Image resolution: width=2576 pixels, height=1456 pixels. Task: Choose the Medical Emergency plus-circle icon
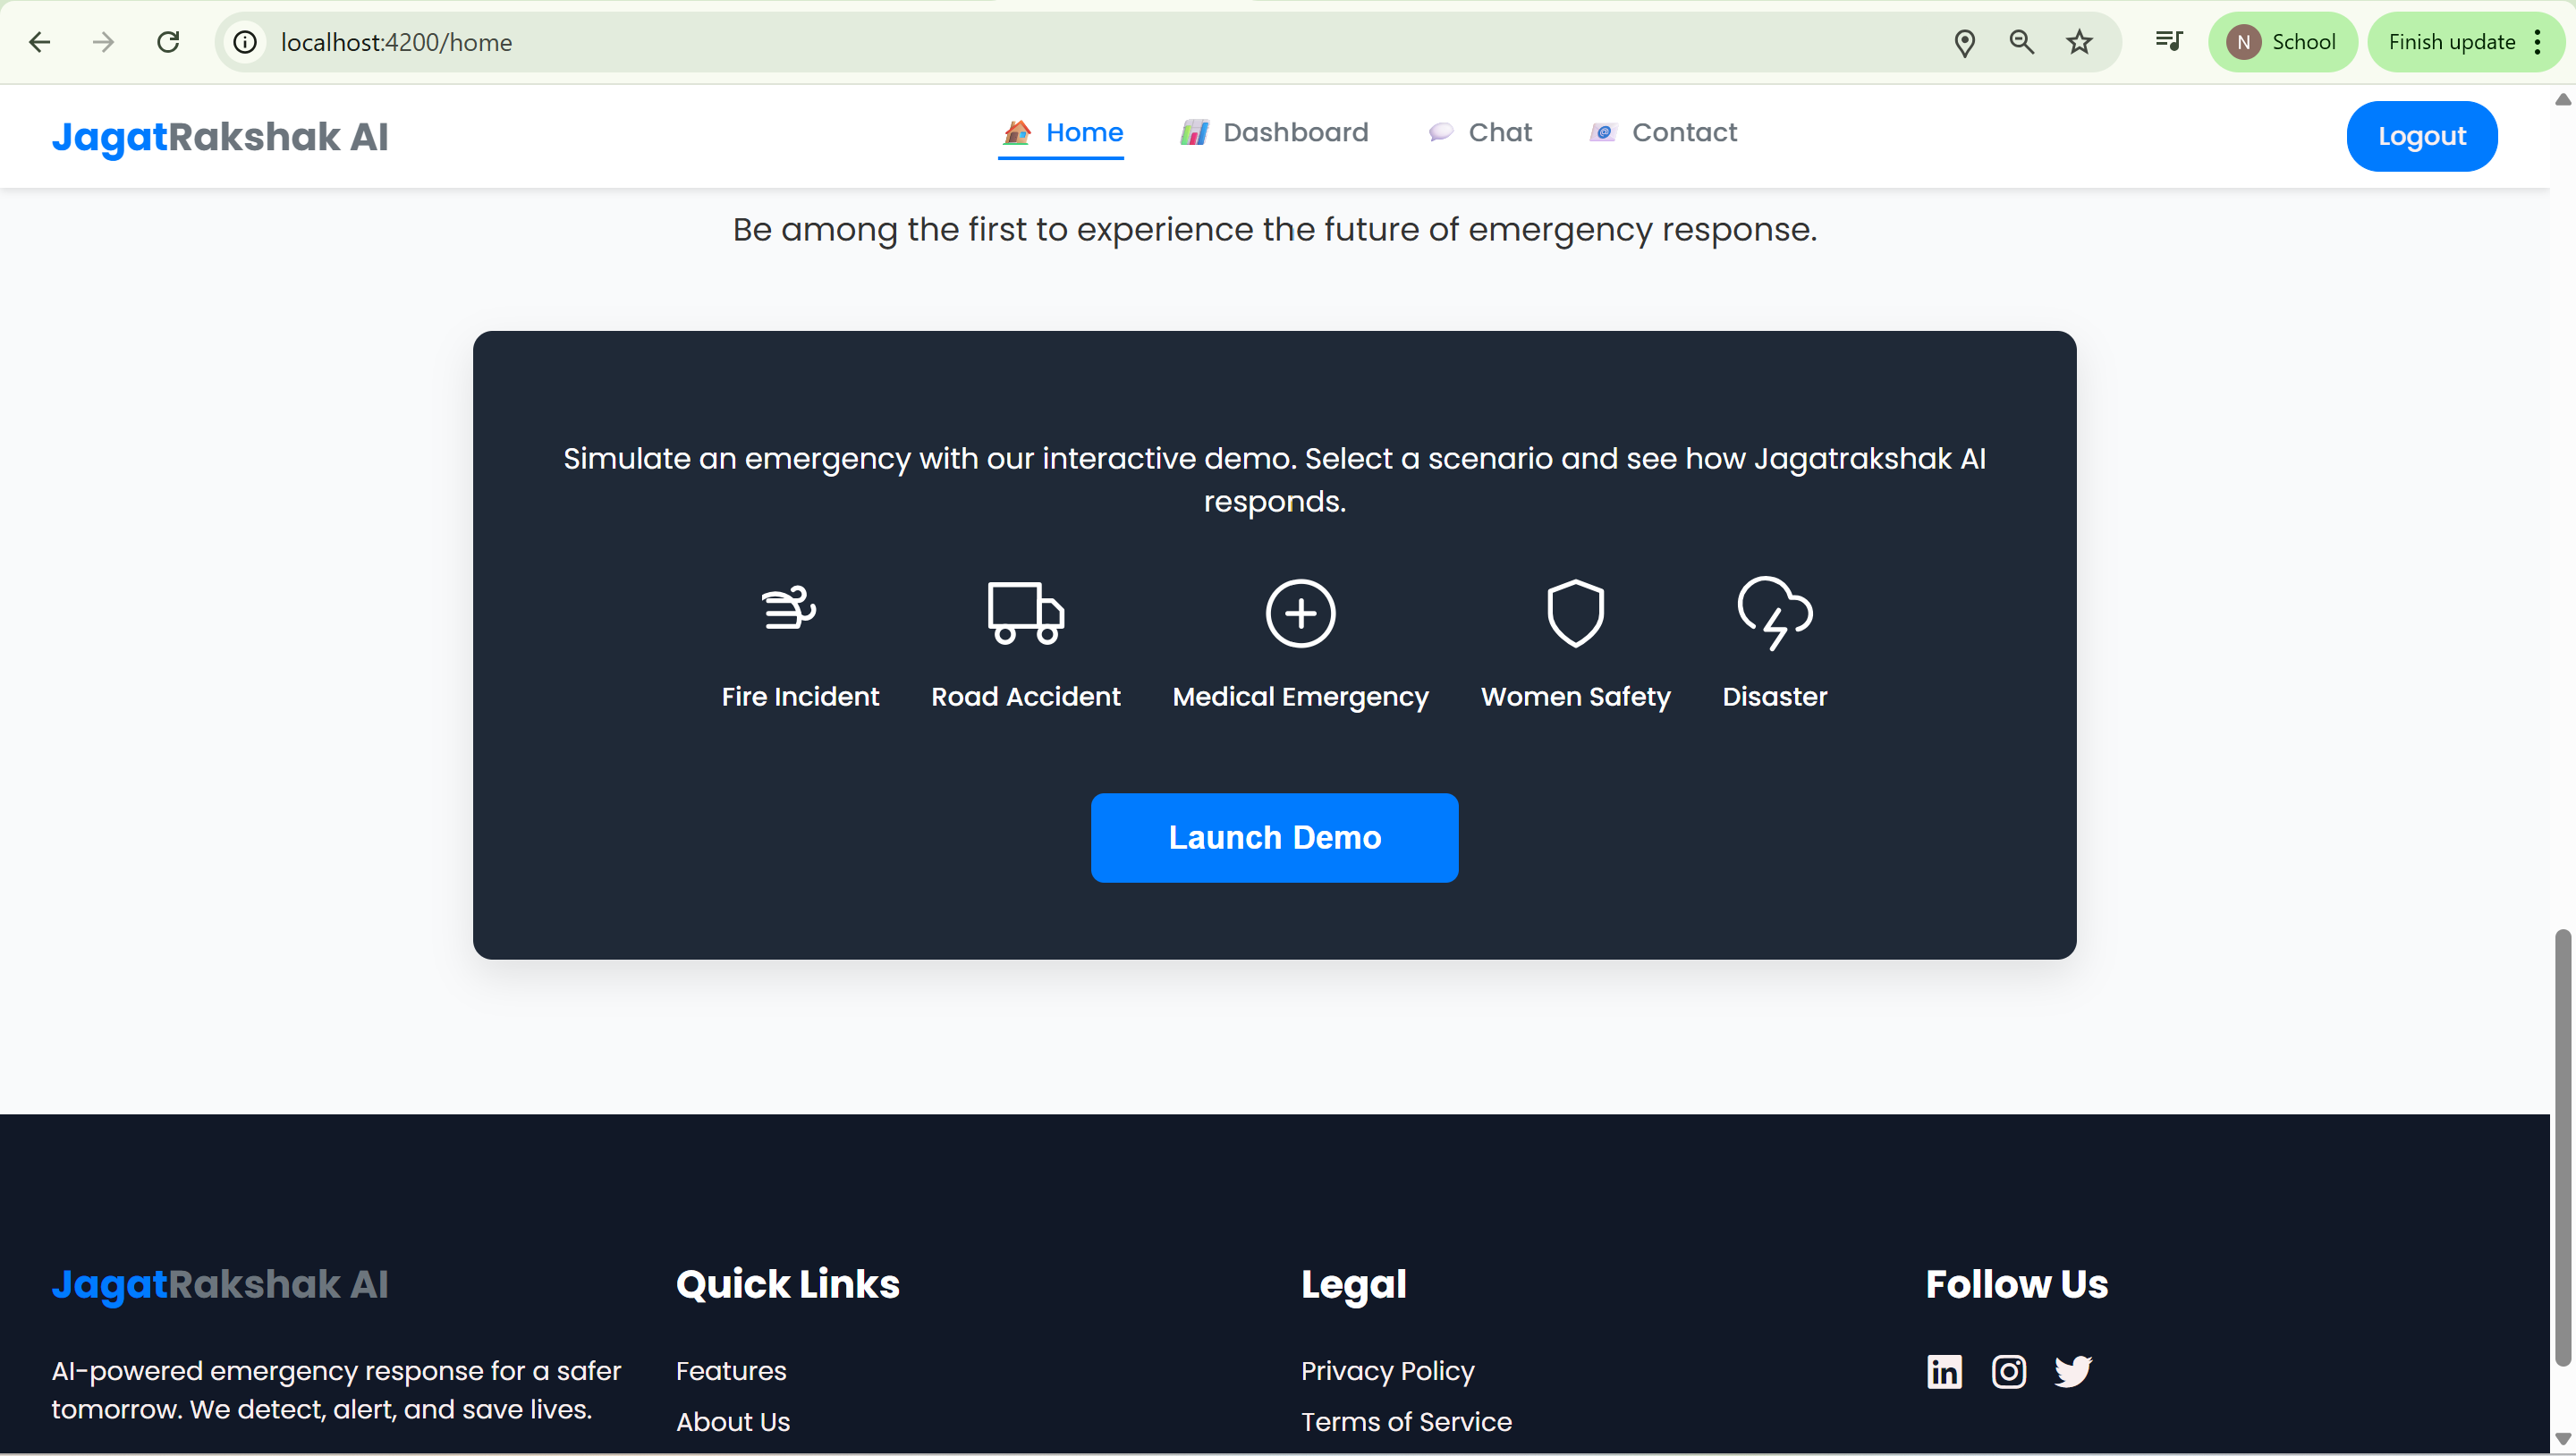(x=1300, y=613)
